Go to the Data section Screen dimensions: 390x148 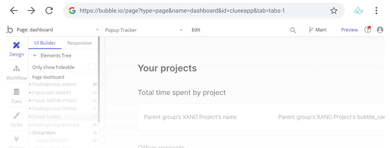click(16, 96)
